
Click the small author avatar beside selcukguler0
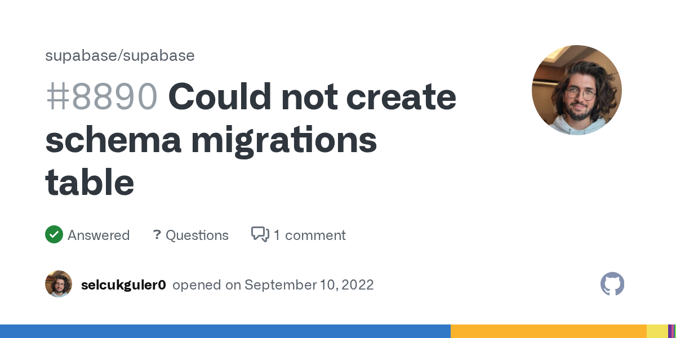tap(59, 284)
